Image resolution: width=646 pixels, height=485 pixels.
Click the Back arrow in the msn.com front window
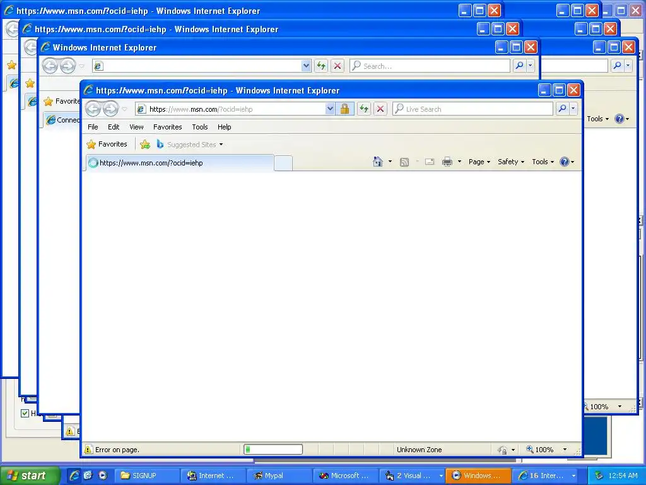coord(93,109)
